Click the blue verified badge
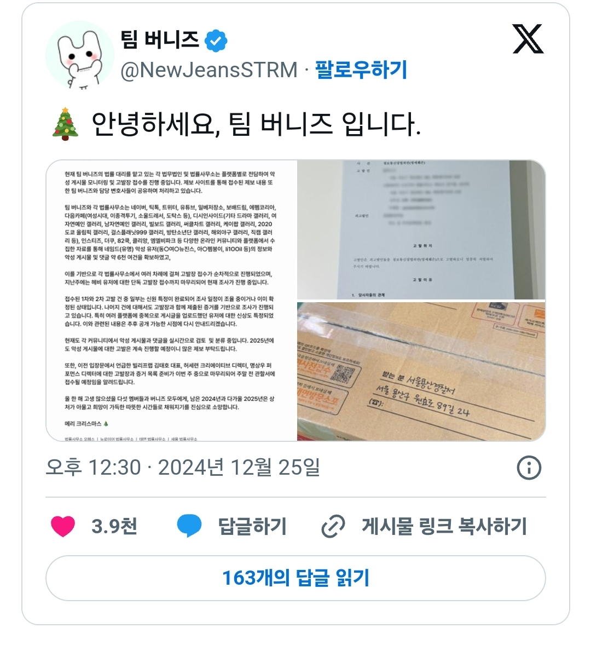Image resolution: width=591 pixels, height=657 pixels. coord(216,40)
